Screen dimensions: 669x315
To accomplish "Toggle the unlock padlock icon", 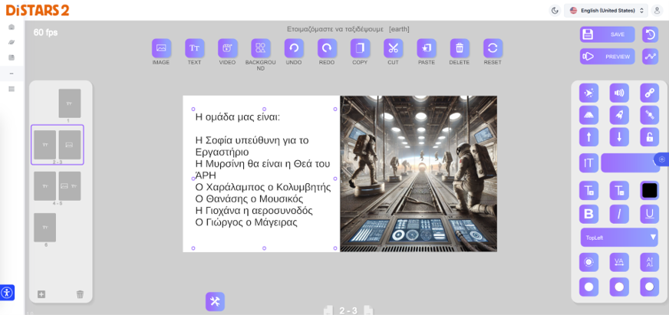I will pos(649,137).
